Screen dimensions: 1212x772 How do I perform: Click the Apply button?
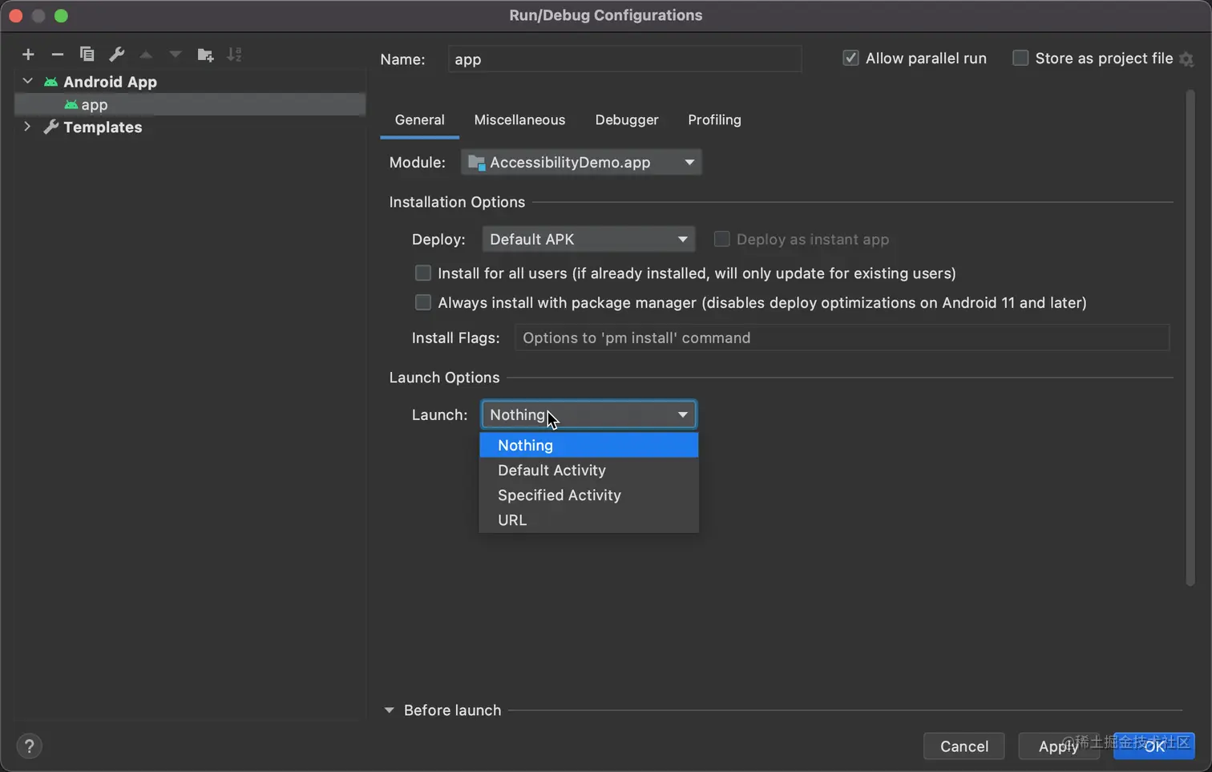coord(1058,746)
